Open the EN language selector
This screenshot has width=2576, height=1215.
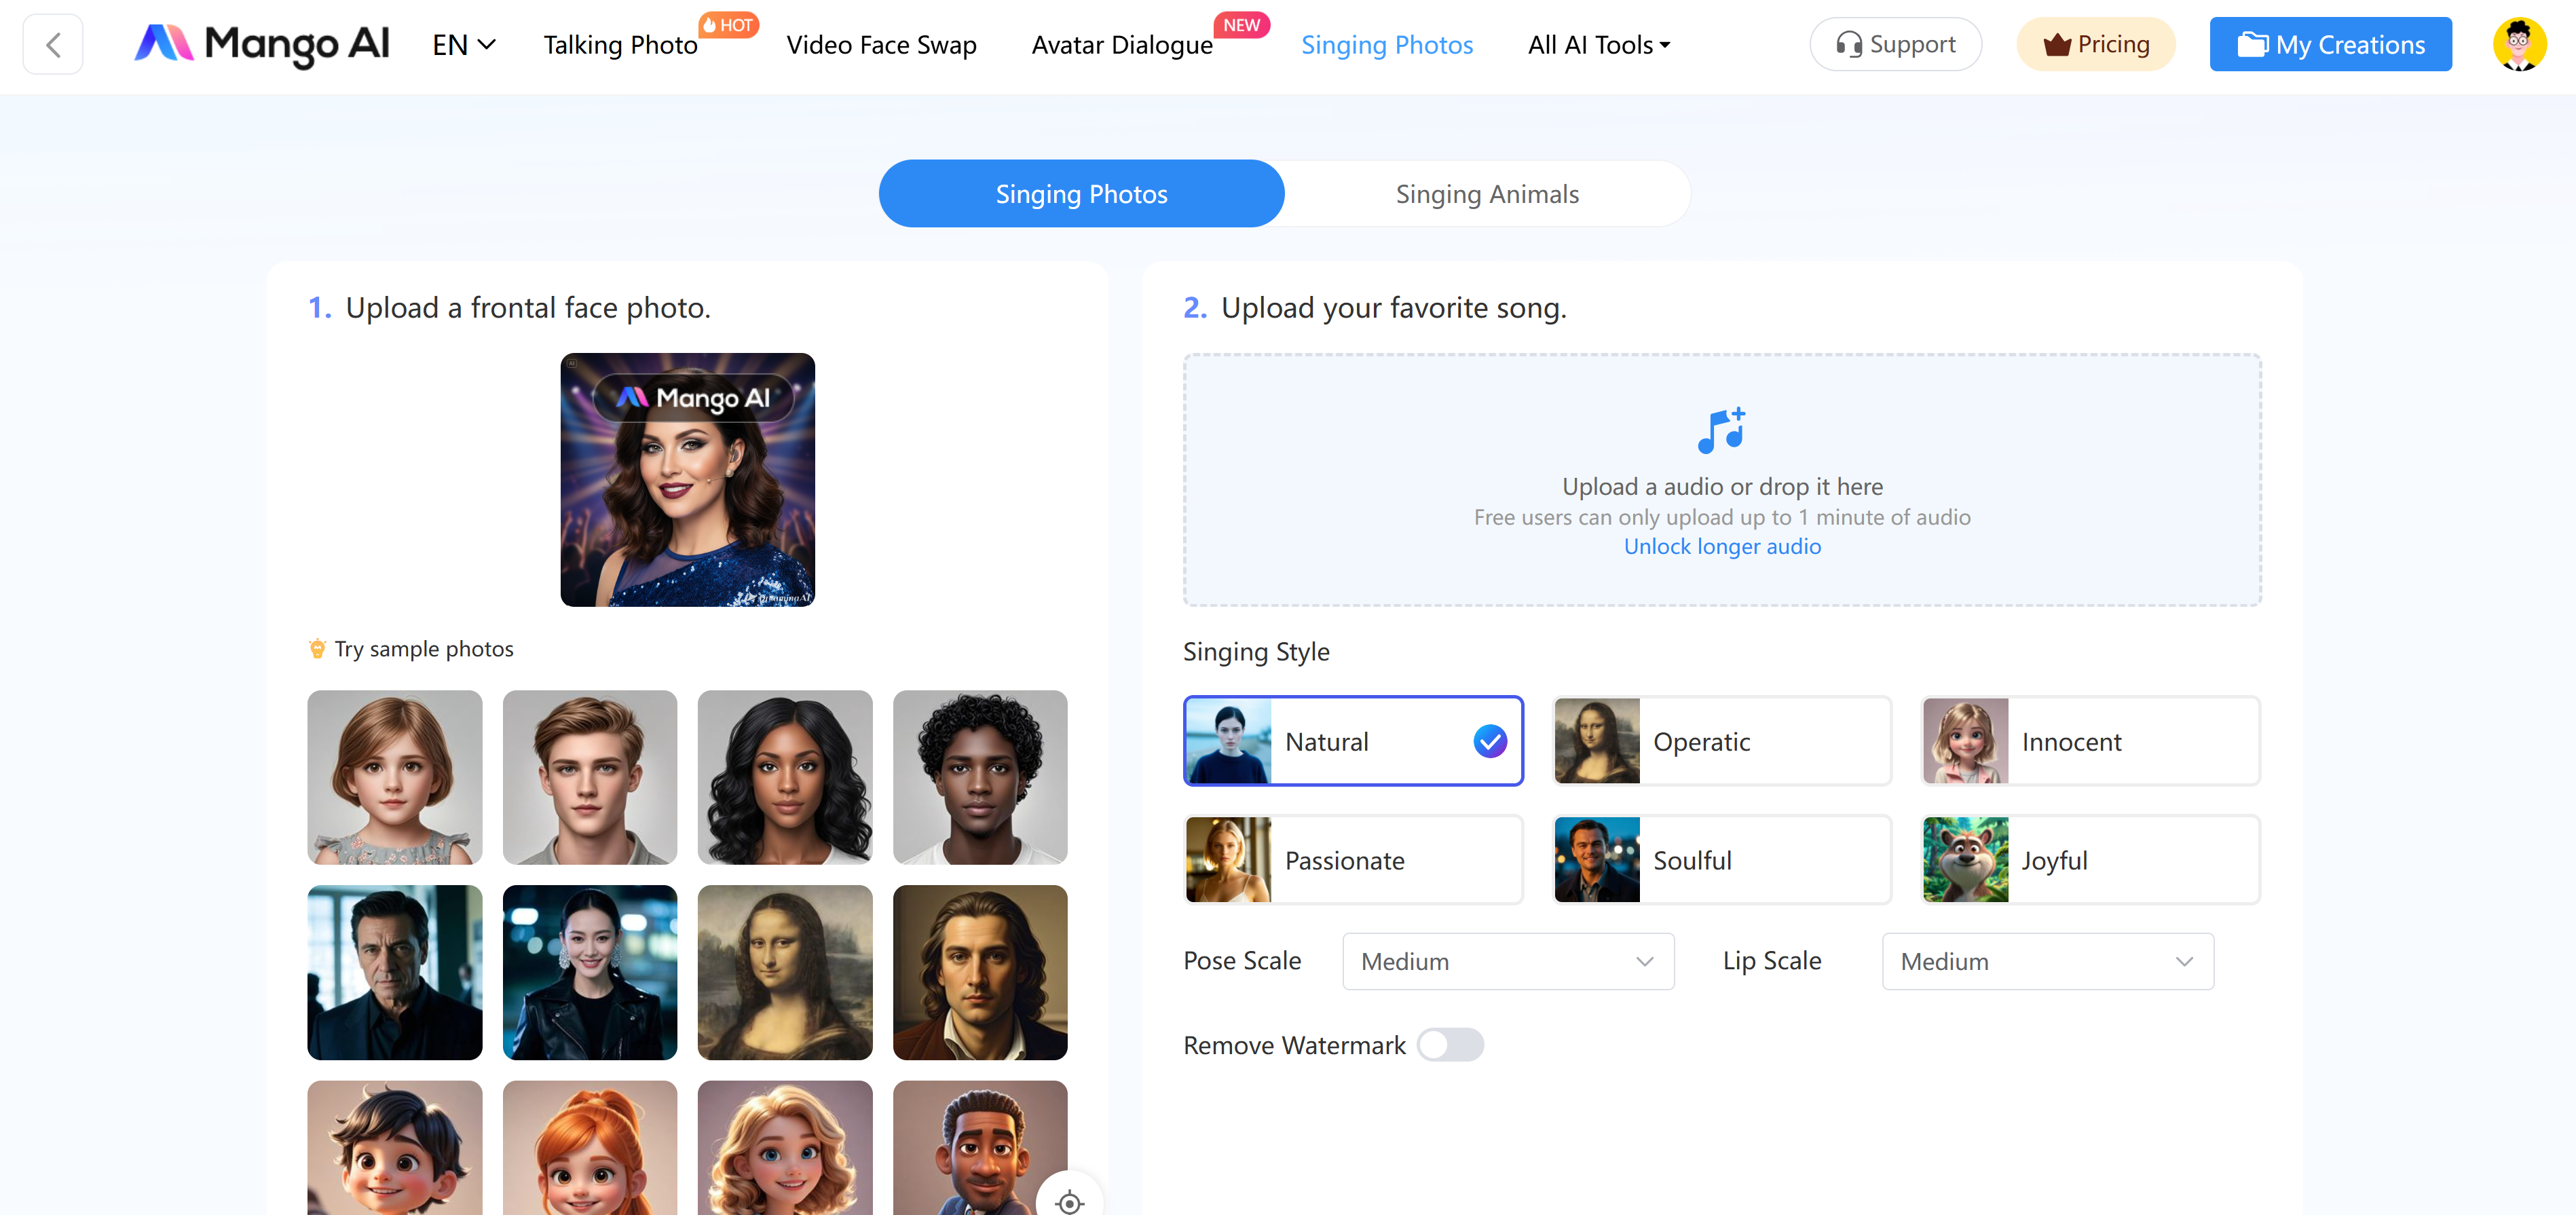click(463, 45)
